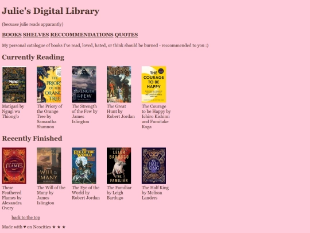310x233 pixels.
Task: Click the "(becuase julie reads apparantly)" subtitle
Action: point(33,24)
